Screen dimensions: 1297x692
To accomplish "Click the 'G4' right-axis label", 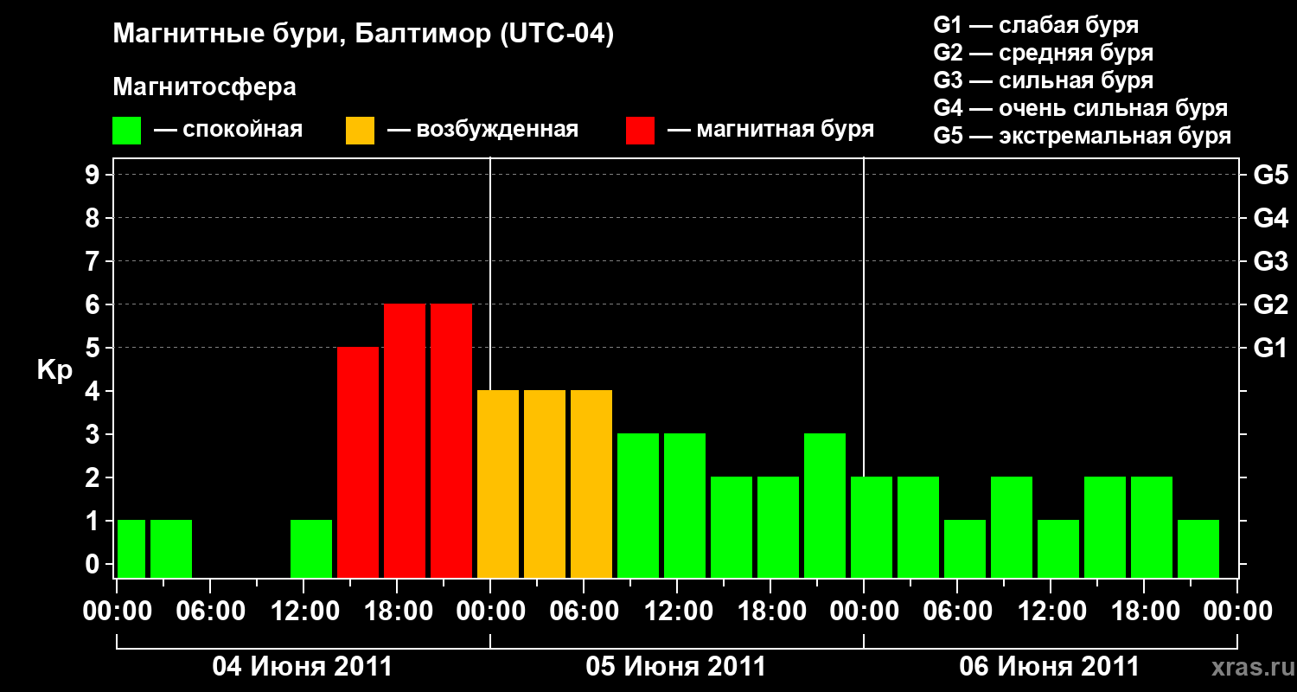I will point(1270,219).
